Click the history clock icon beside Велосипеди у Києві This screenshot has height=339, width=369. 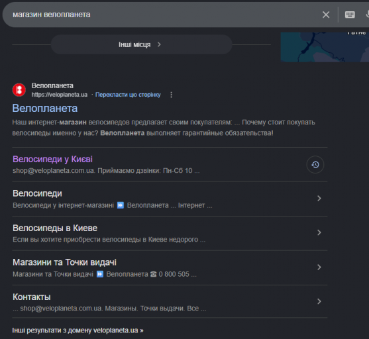315,165
